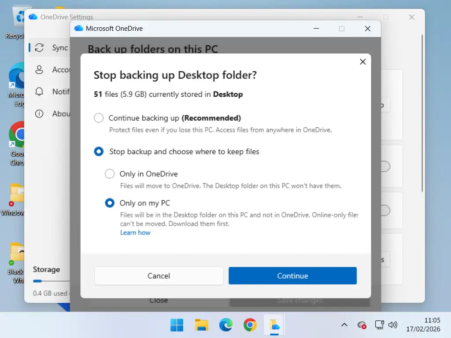451x338 pixels.
Task: Click the Continue button
Action: coord(292,276)
